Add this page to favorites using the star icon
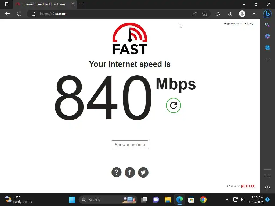The height and width of the screenshot is (206, 275). pos(204,14)
